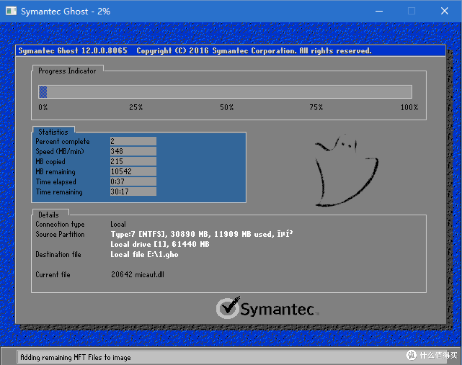Click the MB remaining label
The width and height of the screenshot is (462, 365).
click(x=55, y=172)
